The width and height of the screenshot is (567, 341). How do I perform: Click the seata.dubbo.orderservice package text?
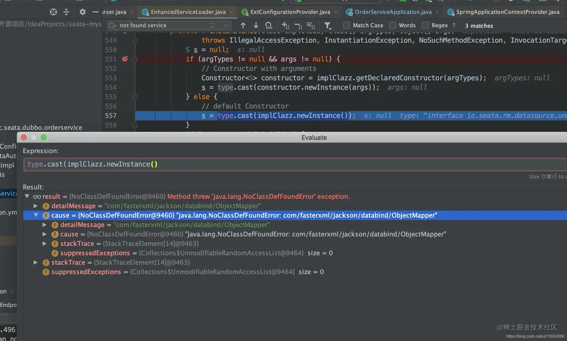[x=41, y=128]
